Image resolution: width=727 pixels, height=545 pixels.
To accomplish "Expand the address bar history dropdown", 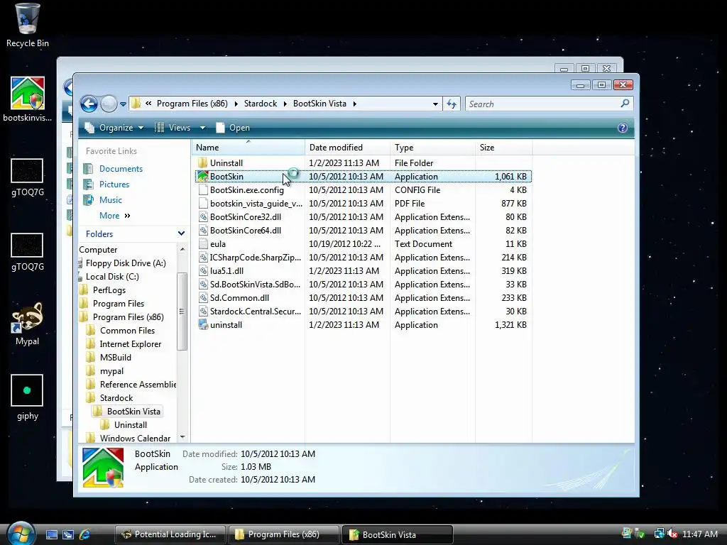I will pyautogui.click(x=435, y=104).
